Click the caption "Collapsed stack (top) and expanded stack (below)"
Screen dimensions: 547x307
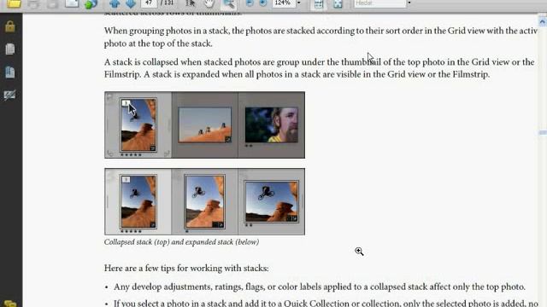click(x=181, y=242)
